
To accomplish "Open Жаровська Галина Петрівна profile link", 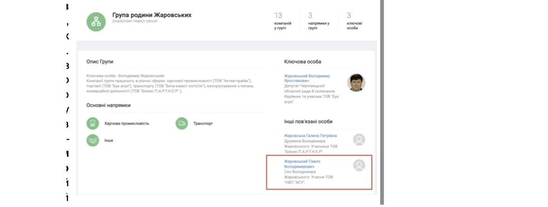I will pyautogui.click(x=310, y=136).
